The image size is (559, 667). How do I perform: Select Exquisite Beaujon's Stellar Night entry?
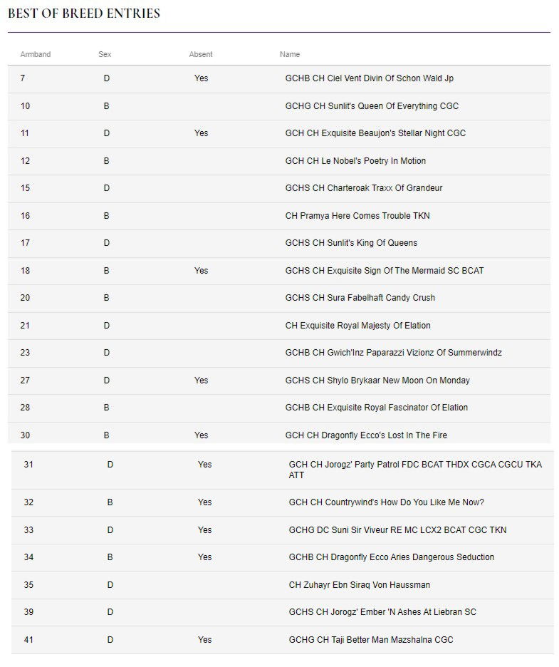click(x=279, y=133)
